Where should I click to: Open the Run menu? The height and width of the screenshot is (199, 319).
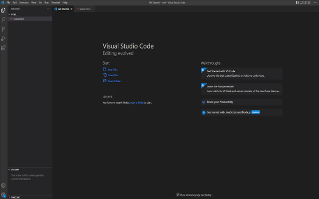(47, 2)
